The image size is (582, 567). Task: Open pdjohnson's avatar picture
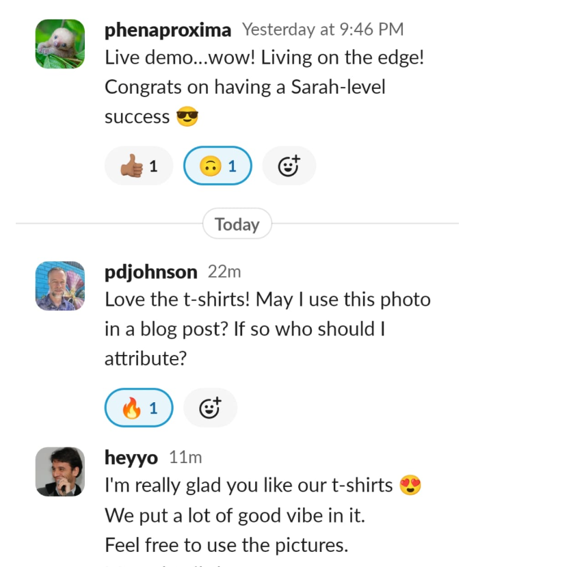60,286
